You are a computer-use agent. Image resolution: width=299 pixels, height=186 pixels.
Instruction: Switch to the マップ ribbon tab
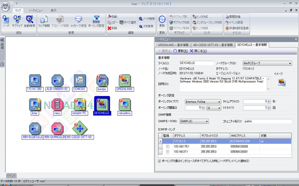click(18, 11)
